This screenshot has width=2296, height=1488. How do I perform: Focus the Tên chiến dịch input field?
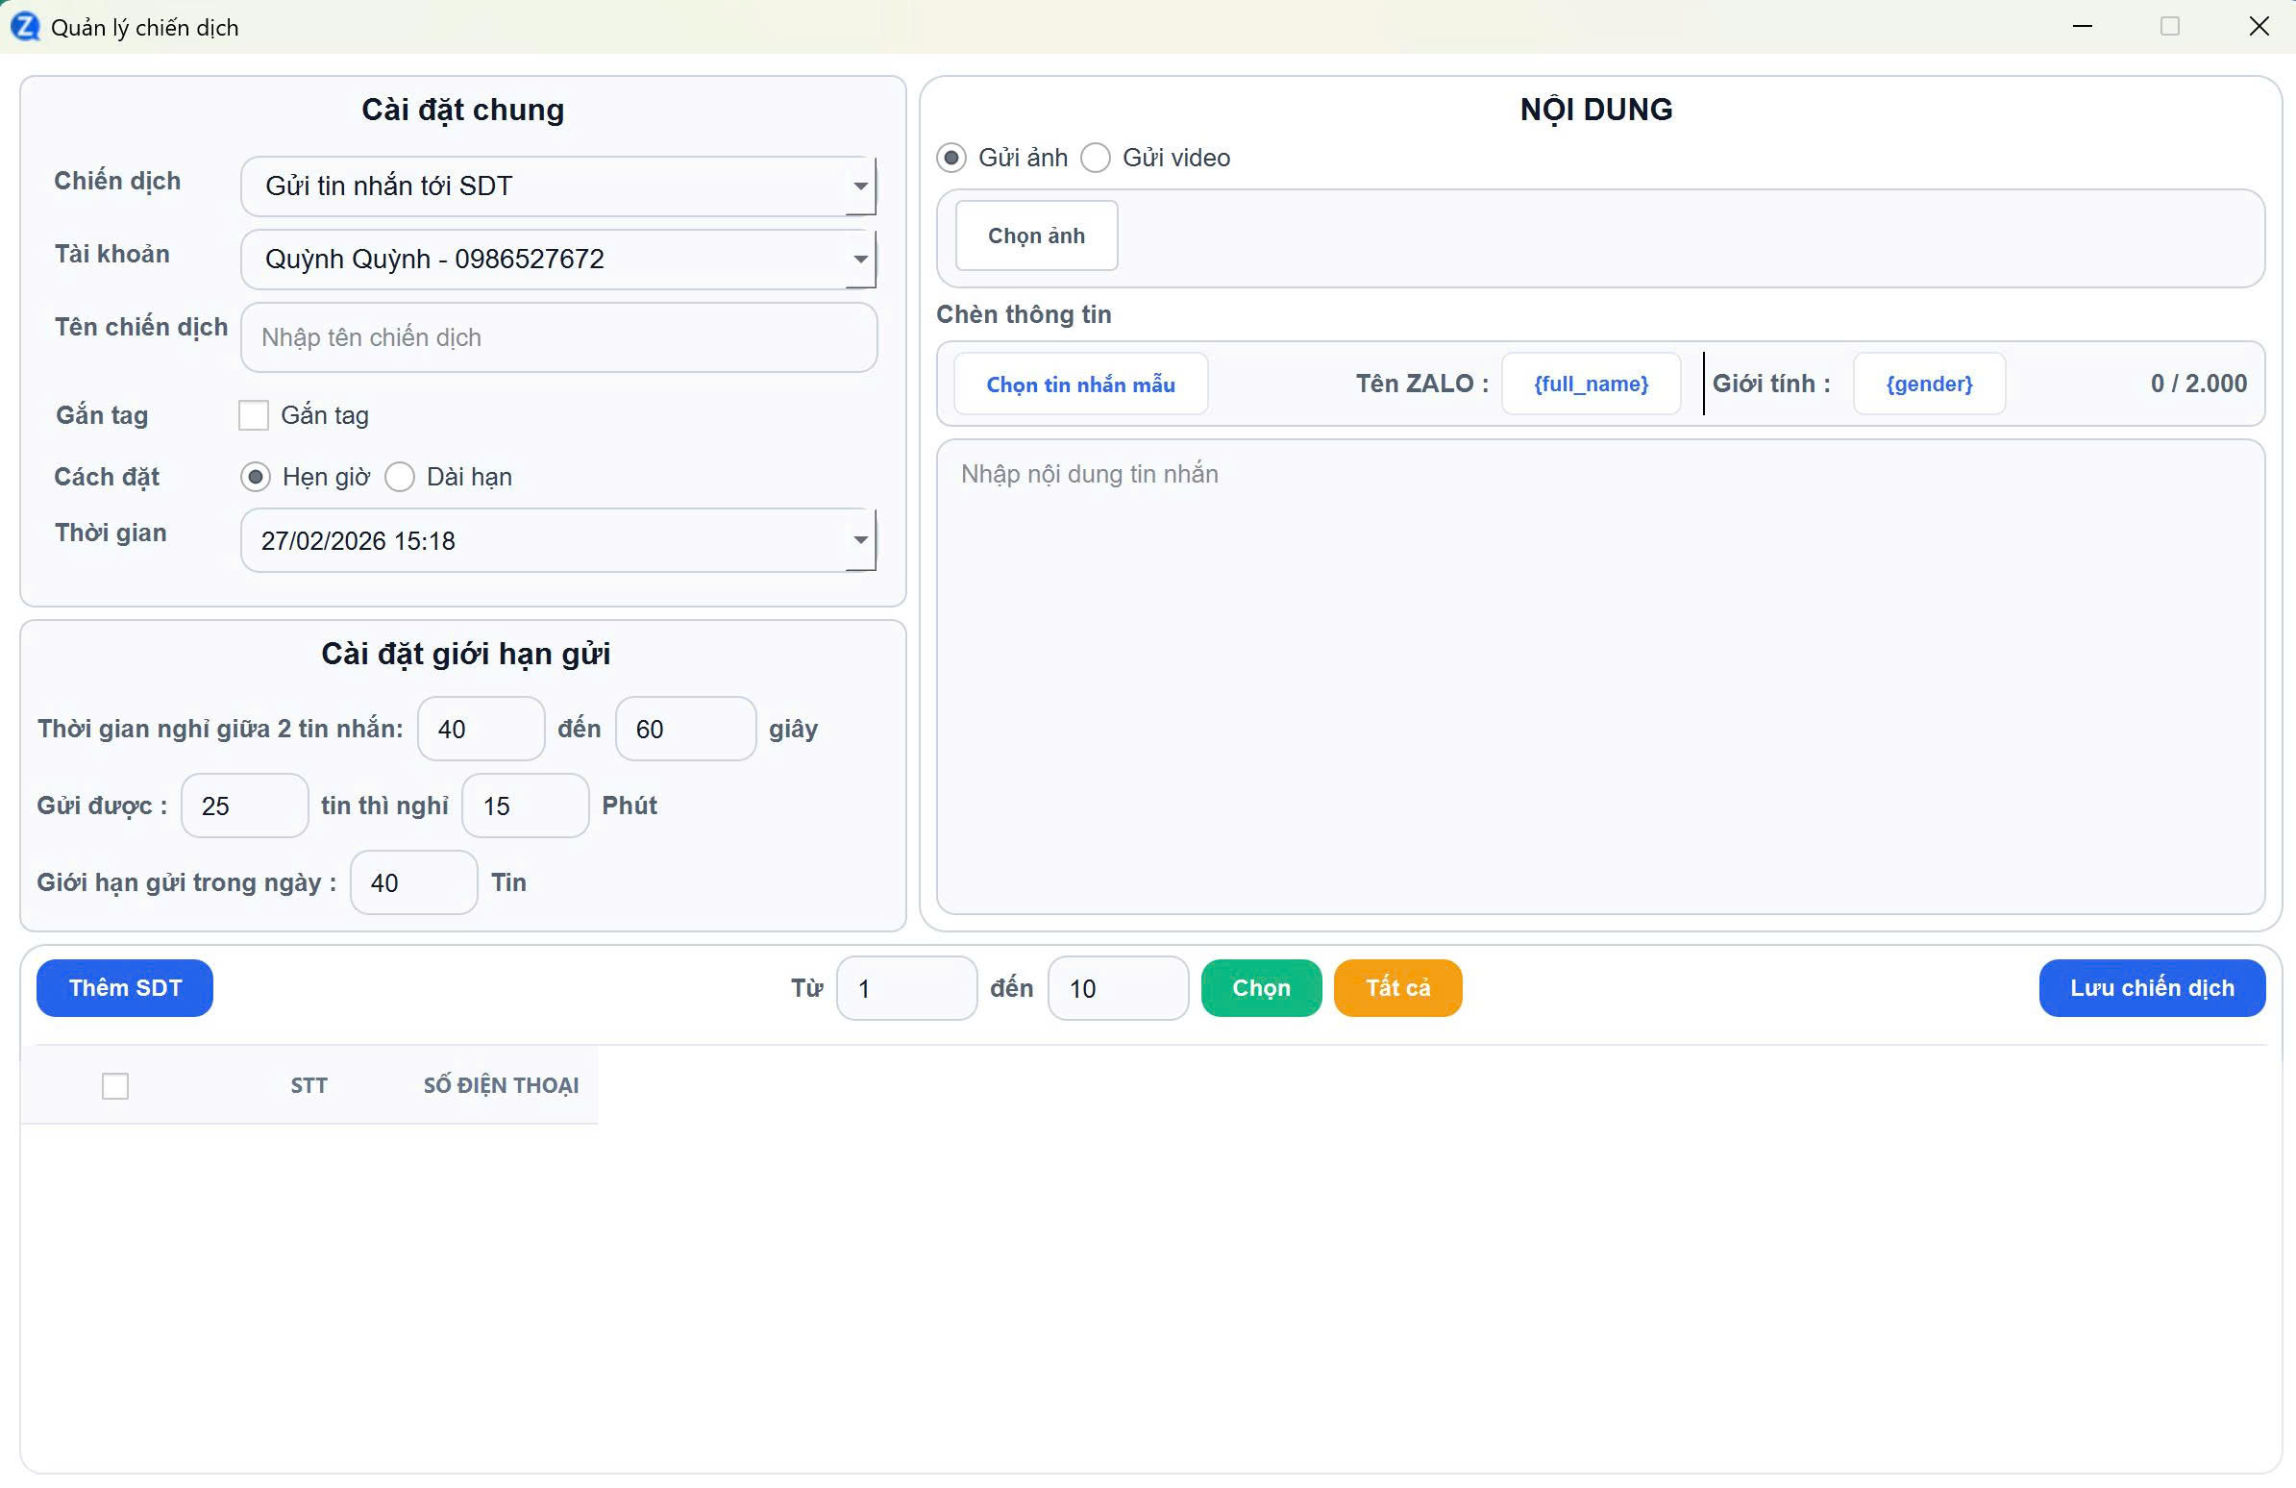558,337
